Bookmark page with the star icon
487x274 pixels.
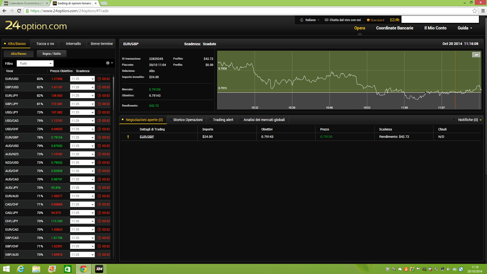475,11
